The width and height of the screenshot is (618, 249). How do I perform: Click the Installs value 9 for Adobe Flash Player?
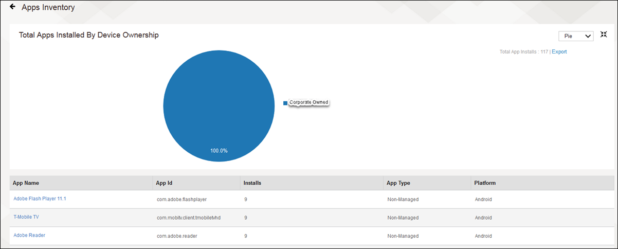coord(246,199)
